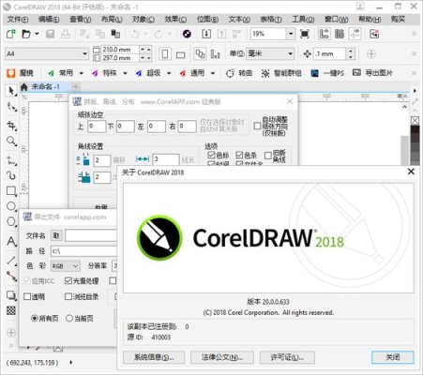Click the Full screen preview icon
This screenshot has height=375, width=423.
[305, 34]
